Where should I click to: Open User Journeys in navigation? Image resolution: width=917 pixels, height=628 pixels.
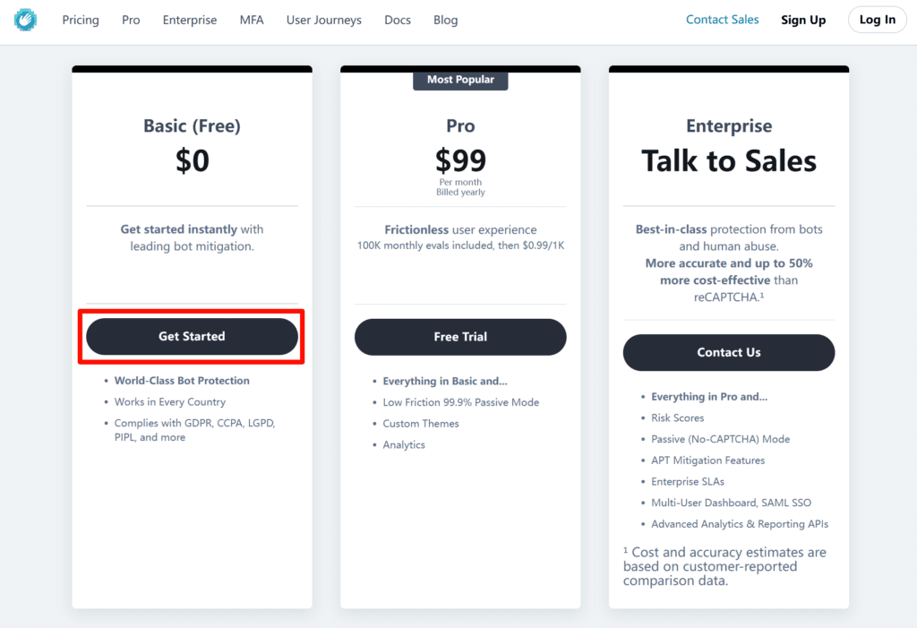[x=324, y=20]
